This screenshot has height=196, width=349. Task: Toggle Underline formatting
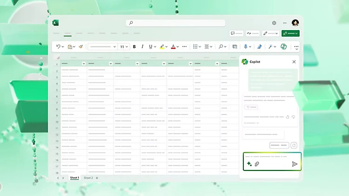pyautogui.click(x=150, y=46)
